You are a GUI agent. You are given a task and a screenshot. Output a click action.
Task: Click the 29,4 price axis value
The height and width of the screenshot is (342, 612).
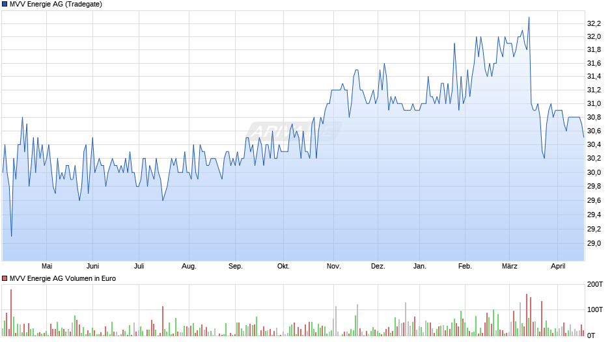pos(594,215)
